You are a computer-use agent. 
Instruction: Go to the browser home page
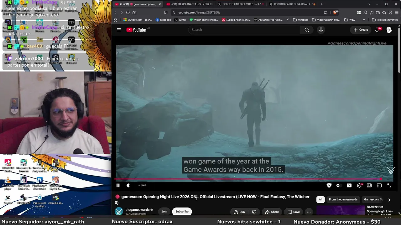(x=134, y=12)
